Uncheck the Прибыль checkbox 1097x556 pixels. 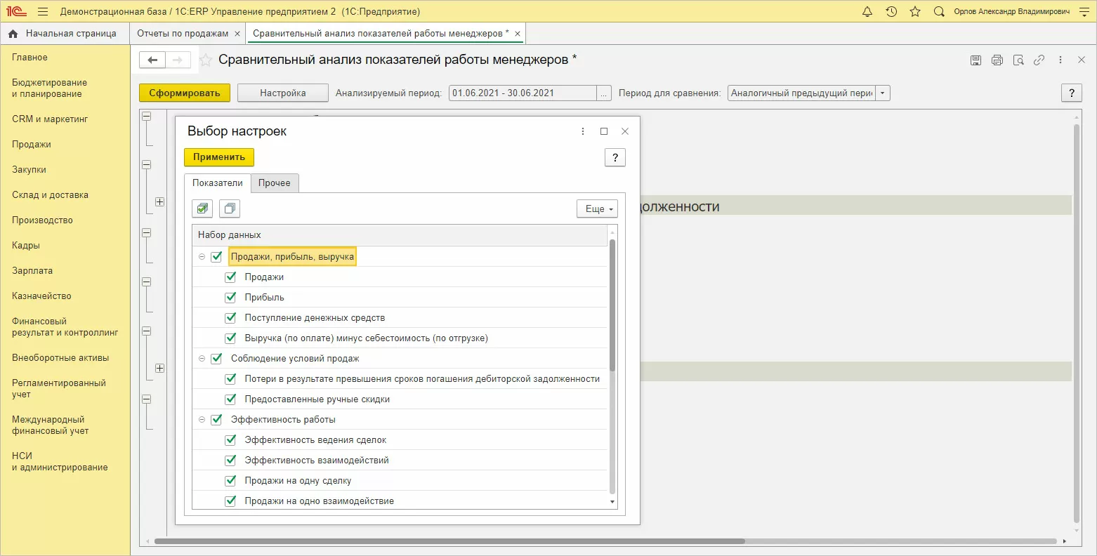point(230,298)
